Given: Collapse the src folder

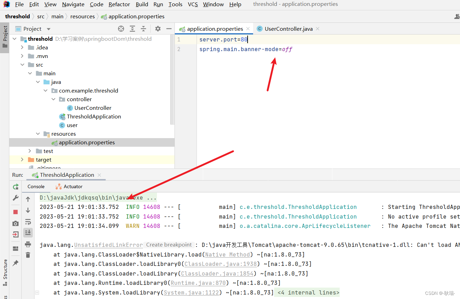Looking at the screenshot, I should (x=22, y=65).
